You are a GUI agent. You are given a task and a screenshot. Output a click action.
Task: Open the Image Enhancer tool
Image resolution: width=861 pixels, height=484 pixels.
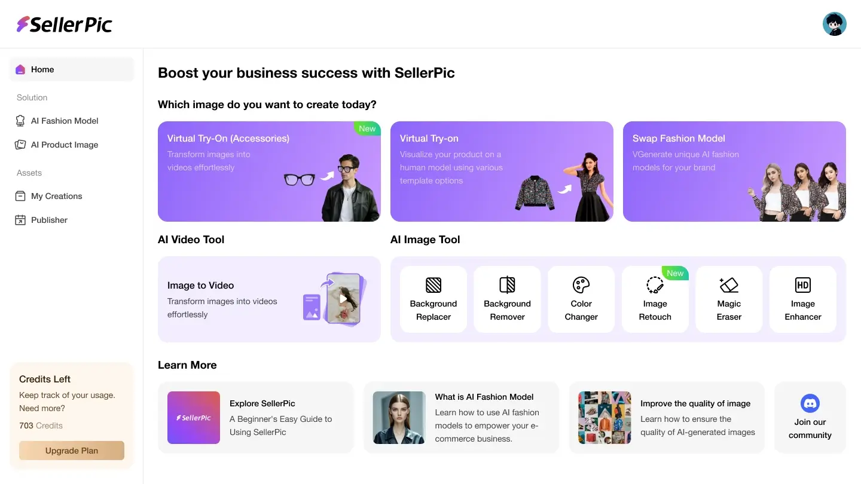pos(802,299)
